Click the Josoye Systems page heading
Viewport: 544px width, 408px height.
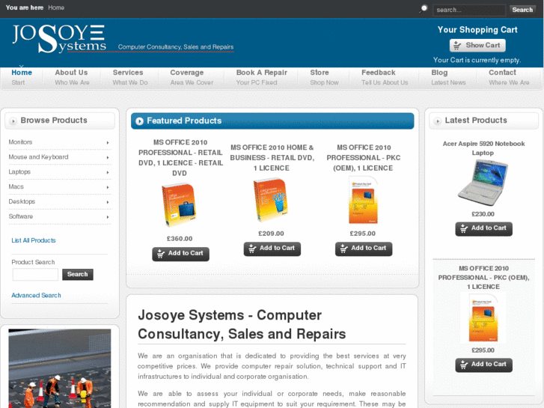coord(242,324)
